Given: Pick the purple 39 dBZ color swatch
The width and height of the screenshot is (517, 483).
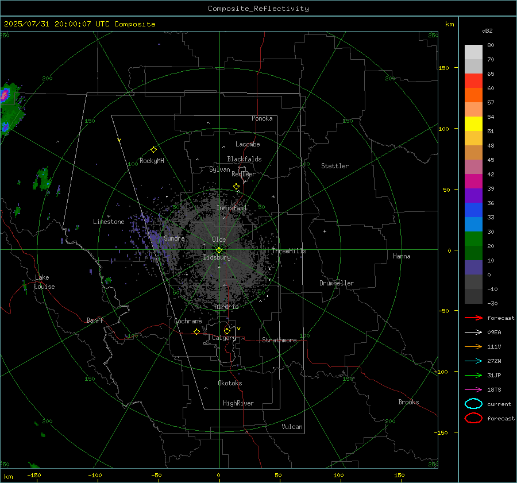Looking at the screenshot, I should (x=473, y=195).
